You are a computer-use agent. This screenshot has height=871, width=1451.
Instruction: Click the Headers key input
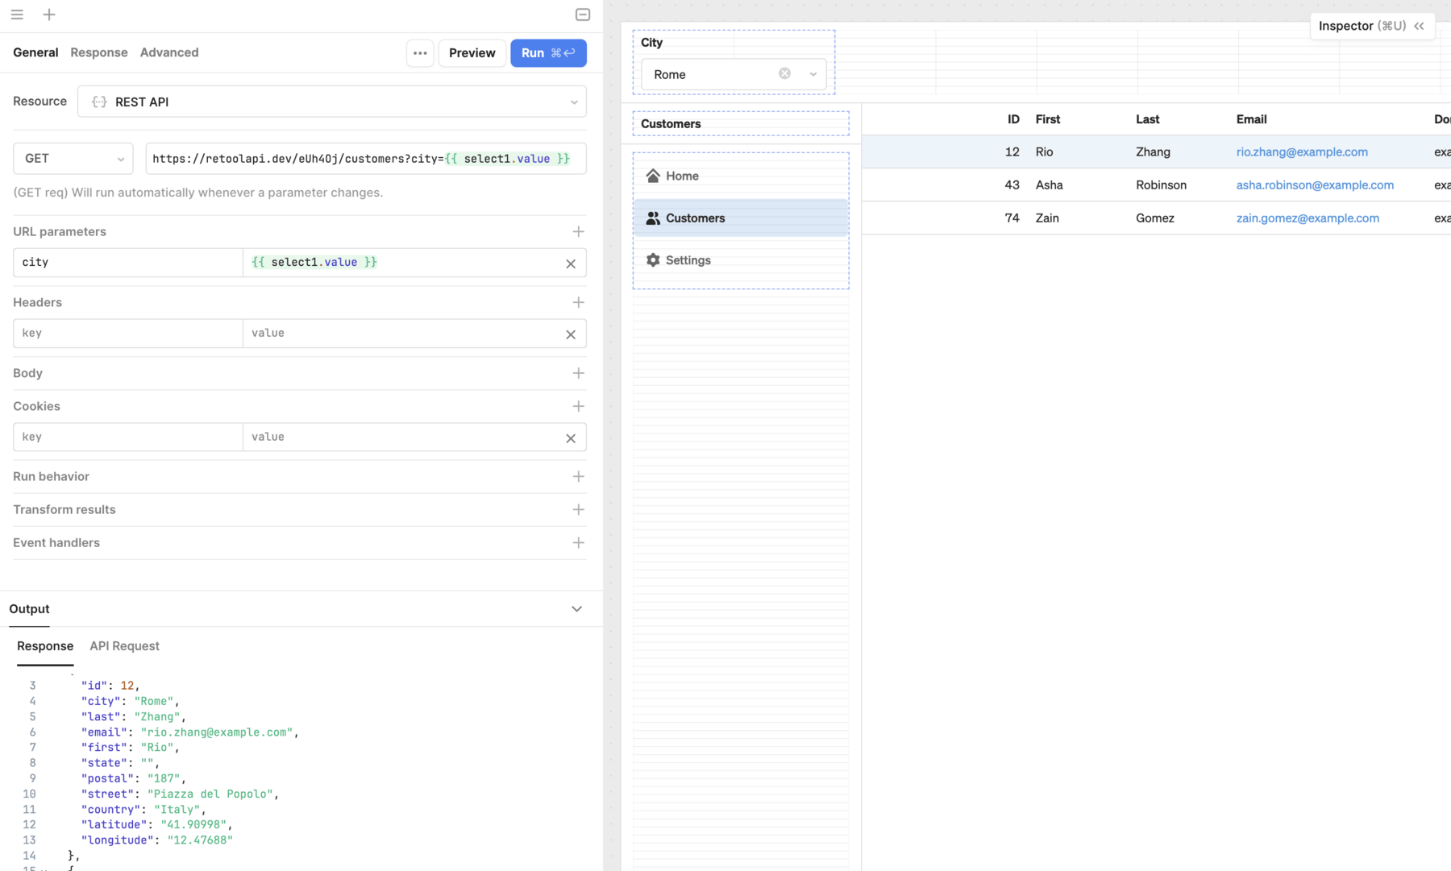[x=128, y=334]
